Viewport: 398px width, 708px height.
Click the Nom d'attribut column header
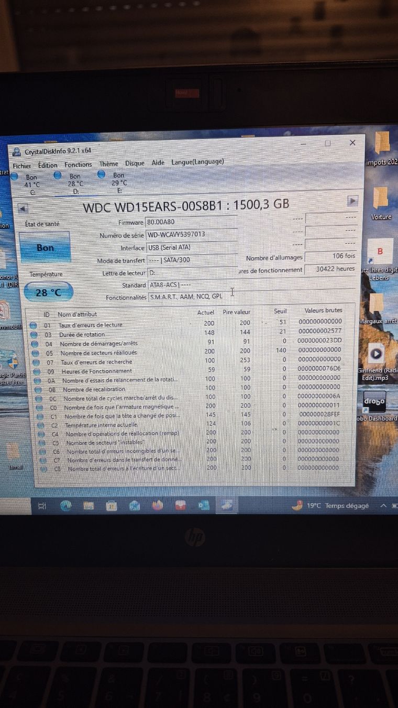[78, 314]
